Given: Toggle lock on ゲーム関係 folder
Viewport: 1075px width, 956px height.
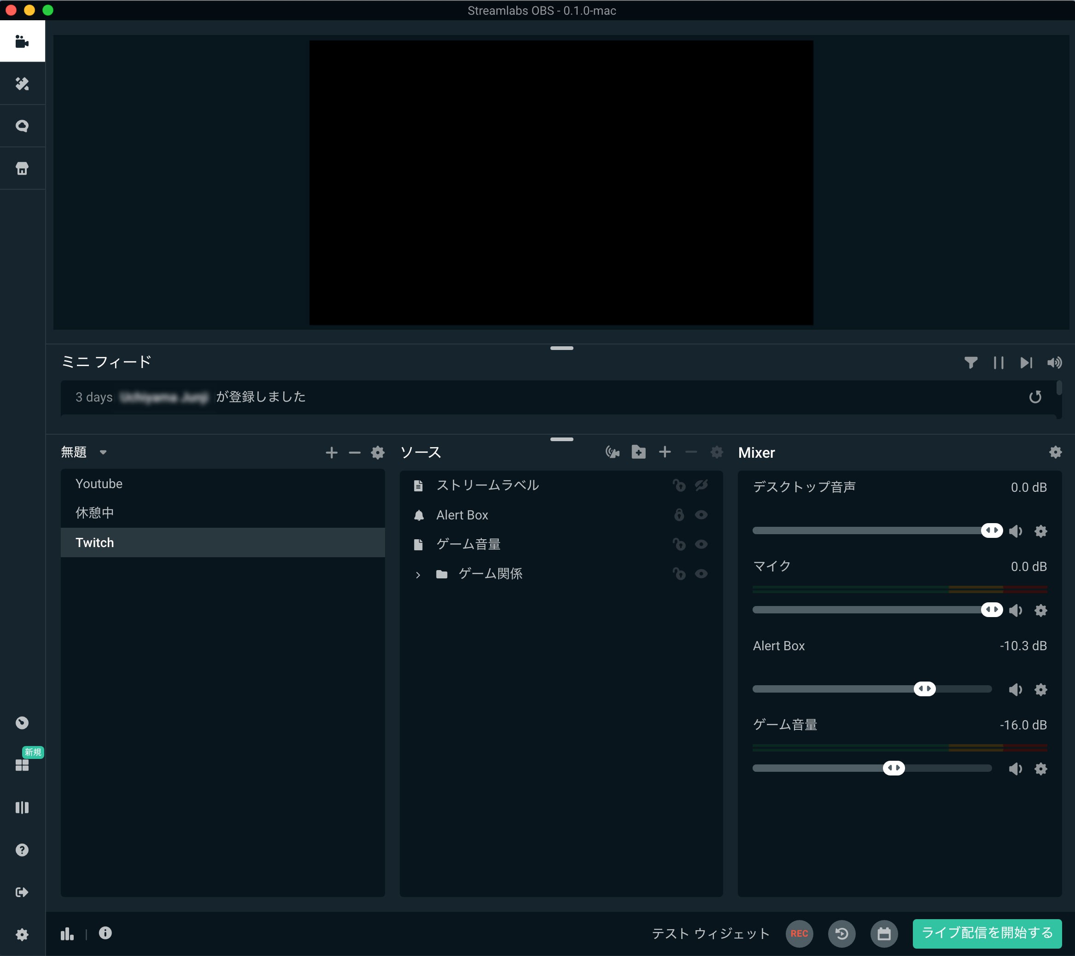Looking at the screenshot, I should pos(679,574).
